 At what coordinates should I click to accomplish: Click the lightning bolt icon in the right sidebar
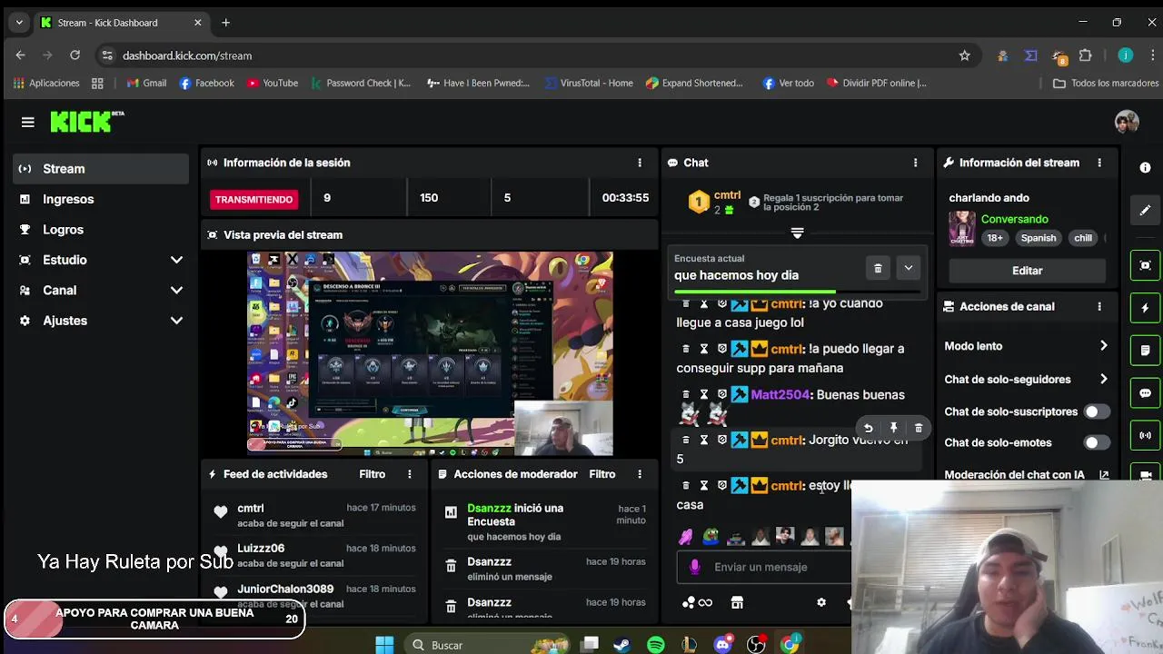(1145, 308)
